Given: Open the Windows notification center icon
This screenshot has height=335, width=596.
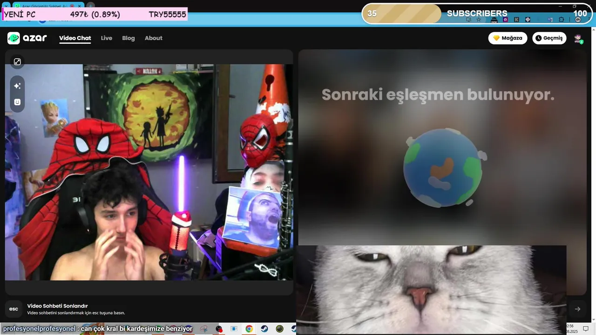Looking at the screenshot, I should pyautogui.click(x=586, y=328).
